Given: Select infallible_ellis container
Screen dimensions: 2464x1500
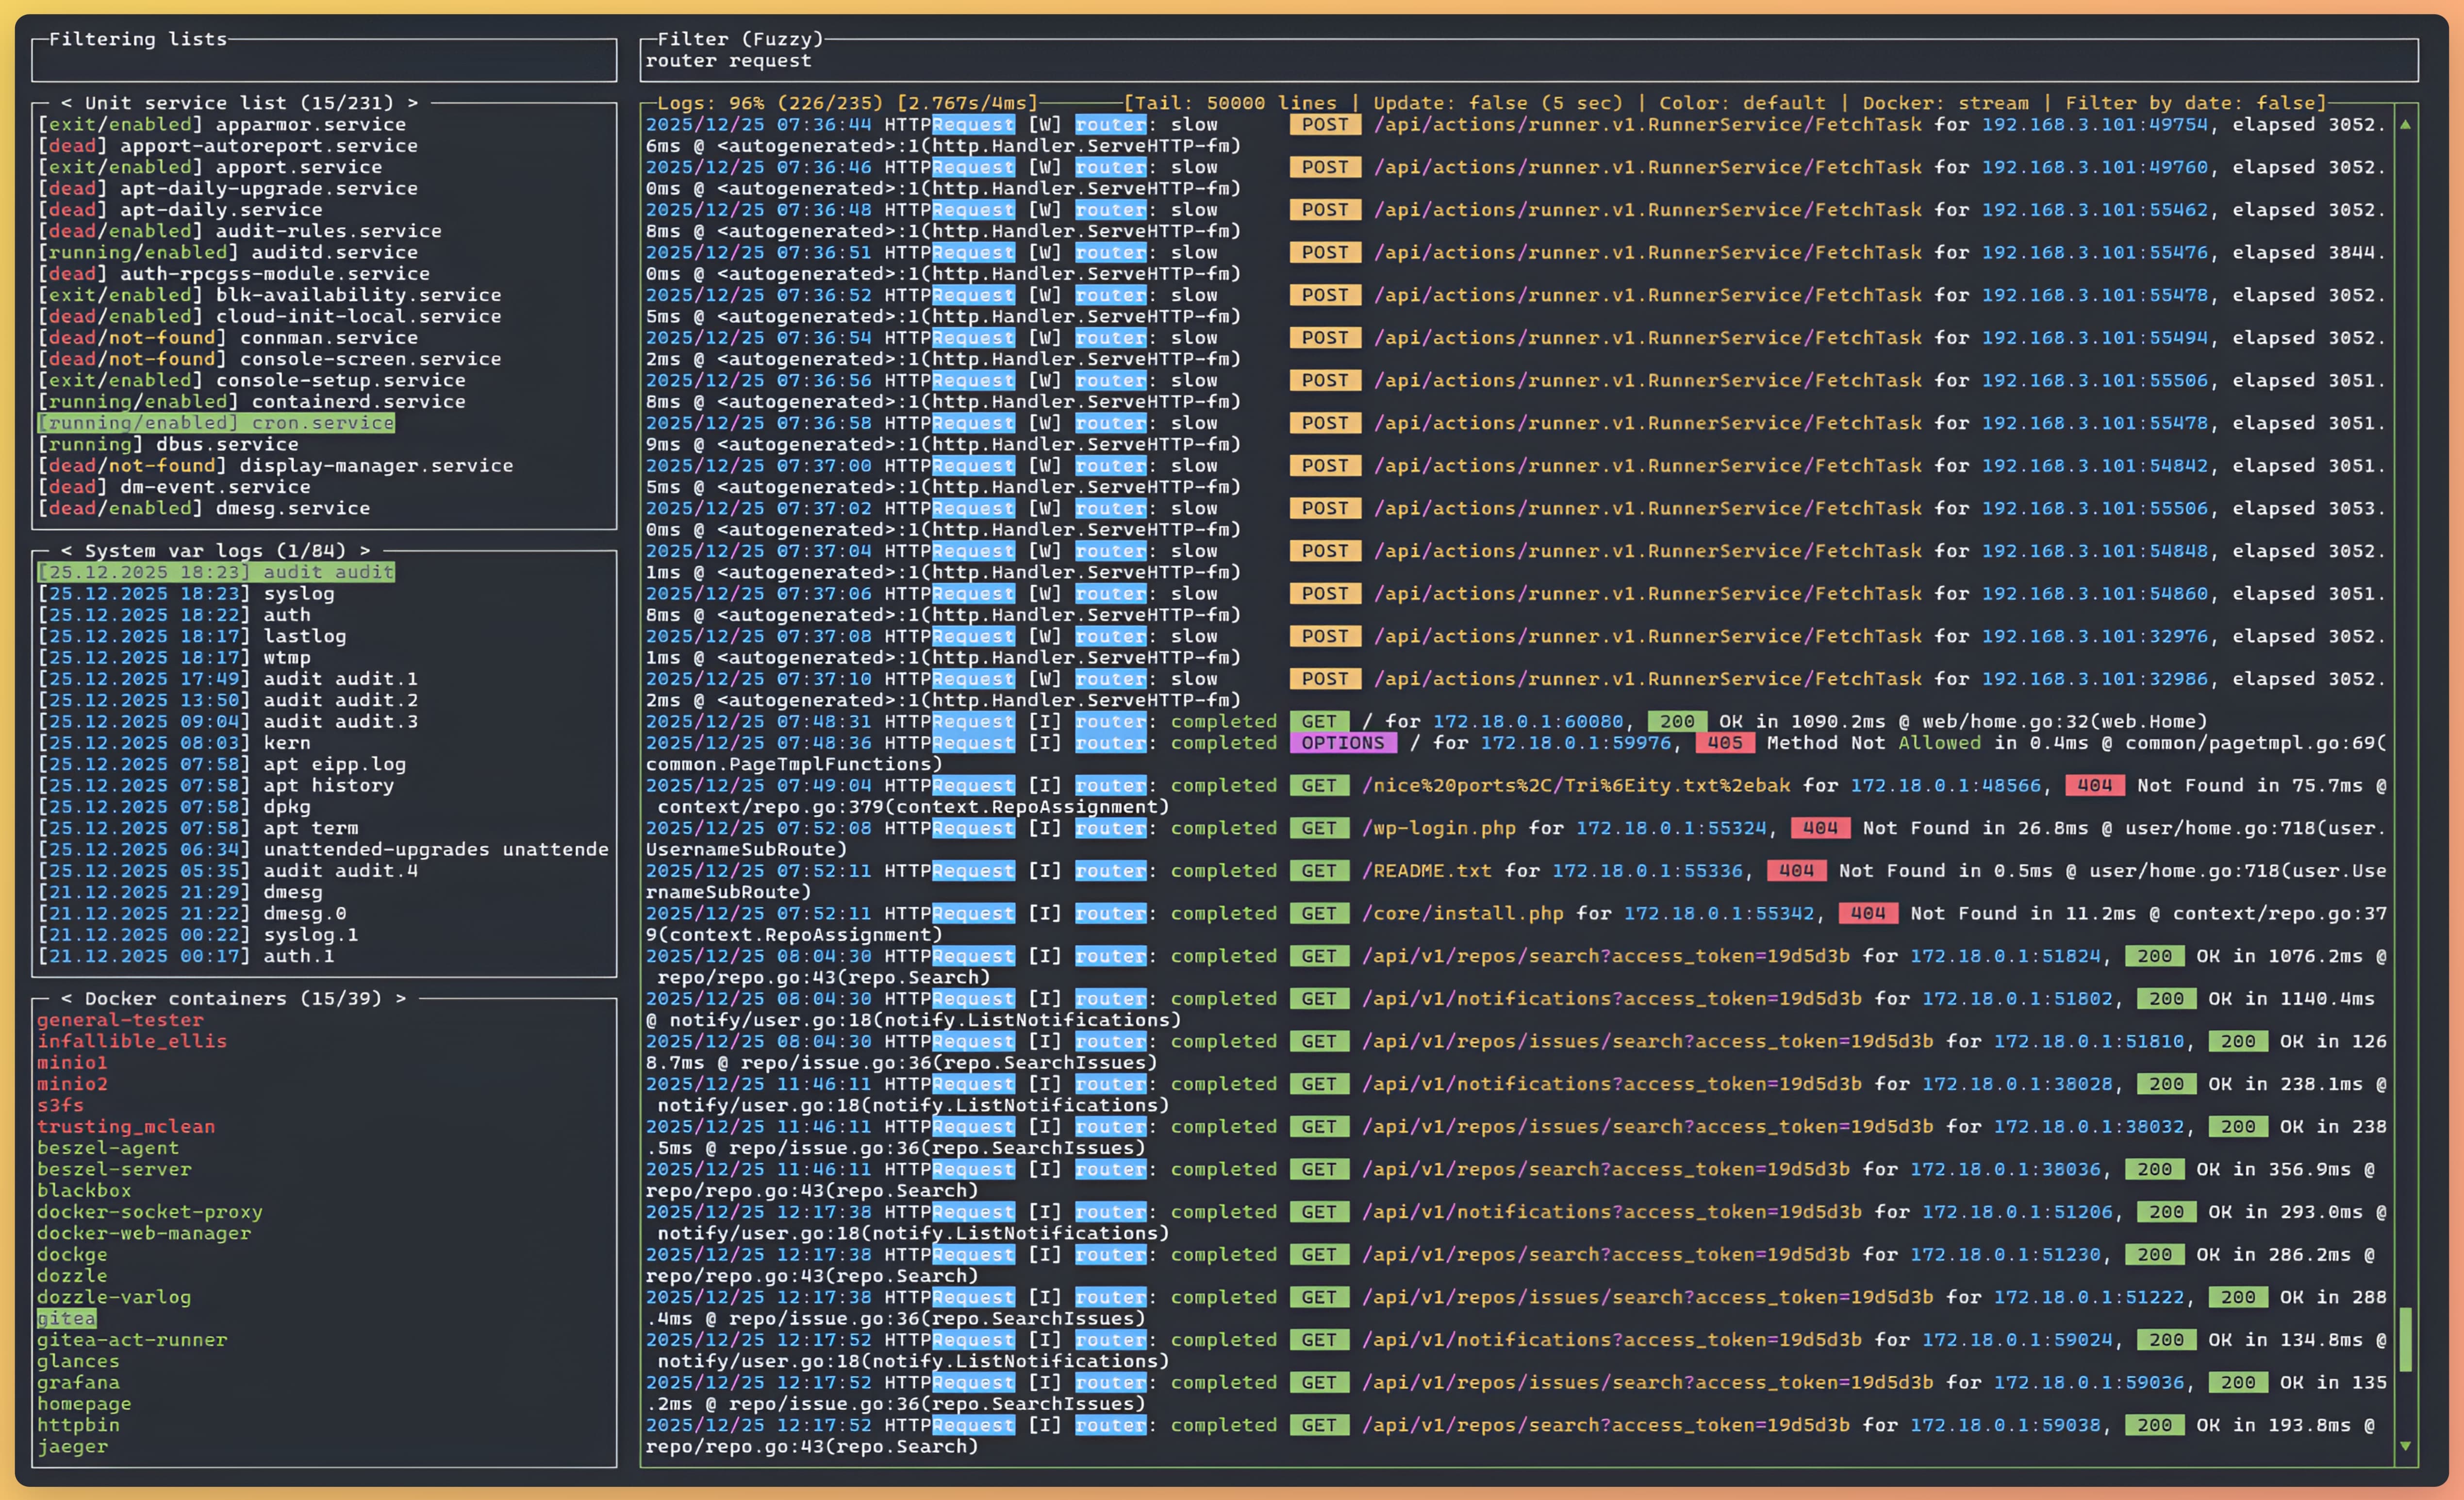Looking at the screenshot, I should 132,1042.
